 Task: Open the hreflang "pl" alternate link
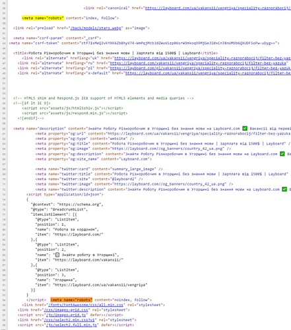[x=200, y=68]
